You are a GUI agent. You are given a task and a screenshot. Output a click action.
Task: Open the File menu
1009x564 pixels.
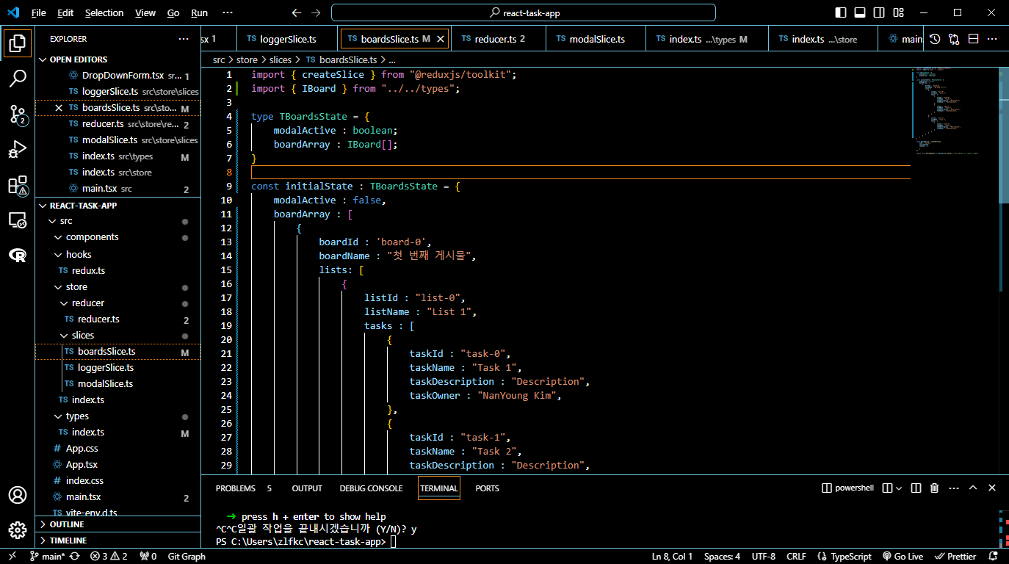click(x=39, y=13)
